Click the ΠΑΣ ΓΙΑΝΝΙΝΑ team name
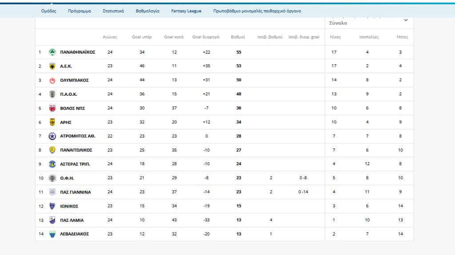 click(x=75, y=192)
